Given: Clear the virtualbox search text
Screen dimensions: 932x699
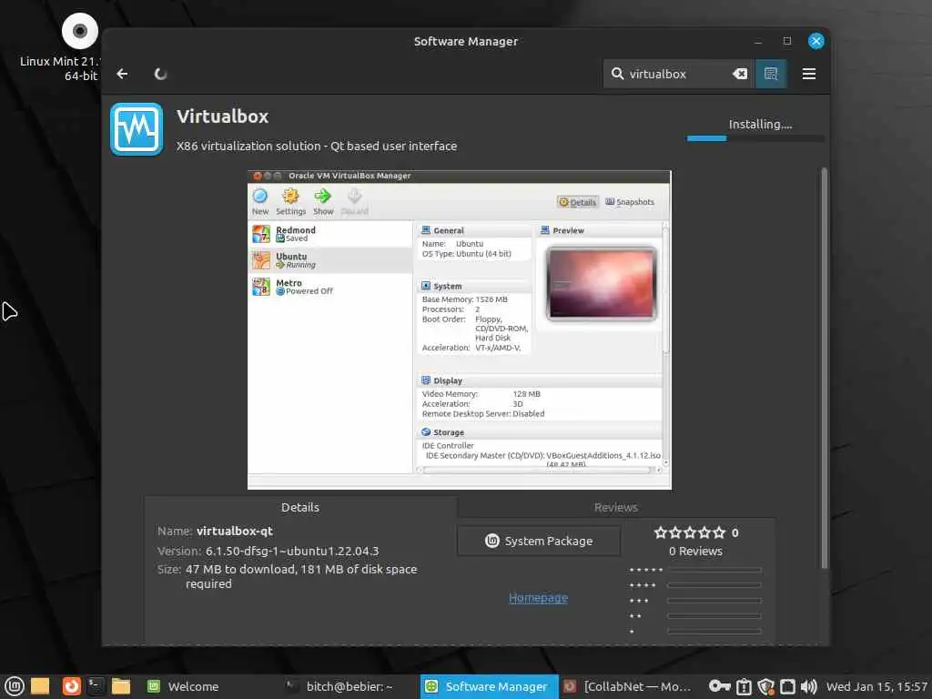Looking at the screenshot, I should (x=740, y=74).
